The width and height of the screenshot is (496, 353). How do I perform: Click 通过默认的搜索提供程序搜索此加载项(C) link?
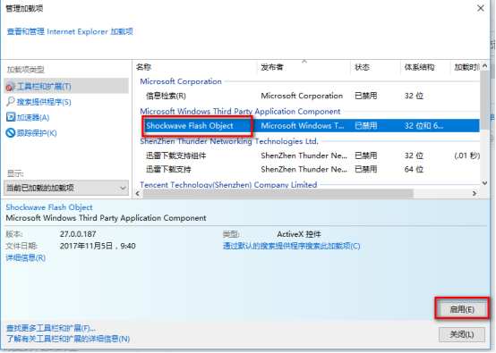(x=291, y=246)
